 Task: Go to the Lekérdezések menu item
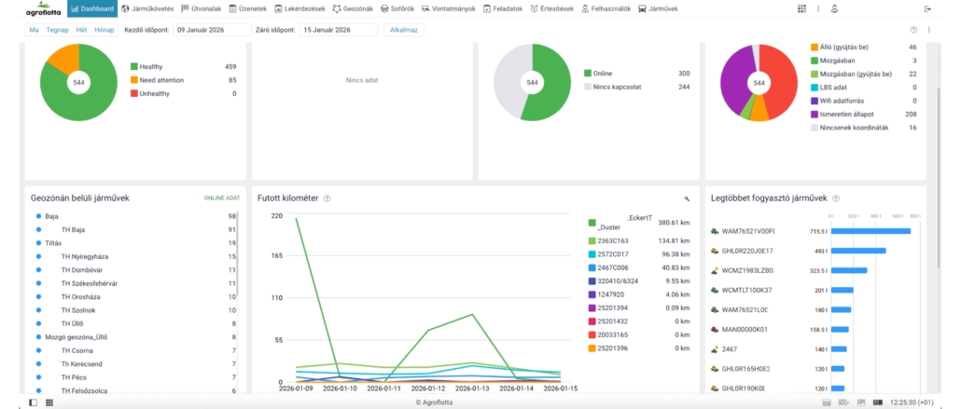click(x=301, y=8)
